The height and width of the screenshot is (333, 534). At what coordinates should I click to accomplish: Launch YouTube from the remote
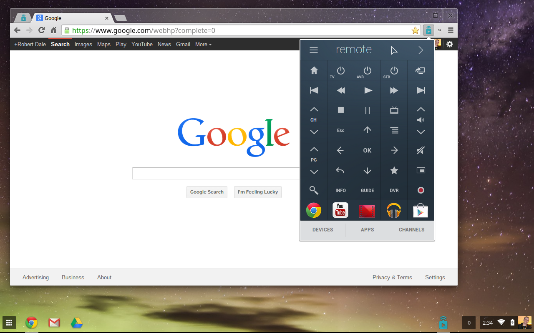coord(340,210)
